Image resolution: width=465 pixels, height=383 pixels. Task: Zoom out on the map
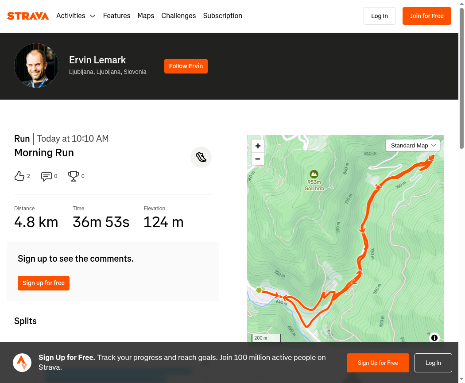(x=258, y=159)
